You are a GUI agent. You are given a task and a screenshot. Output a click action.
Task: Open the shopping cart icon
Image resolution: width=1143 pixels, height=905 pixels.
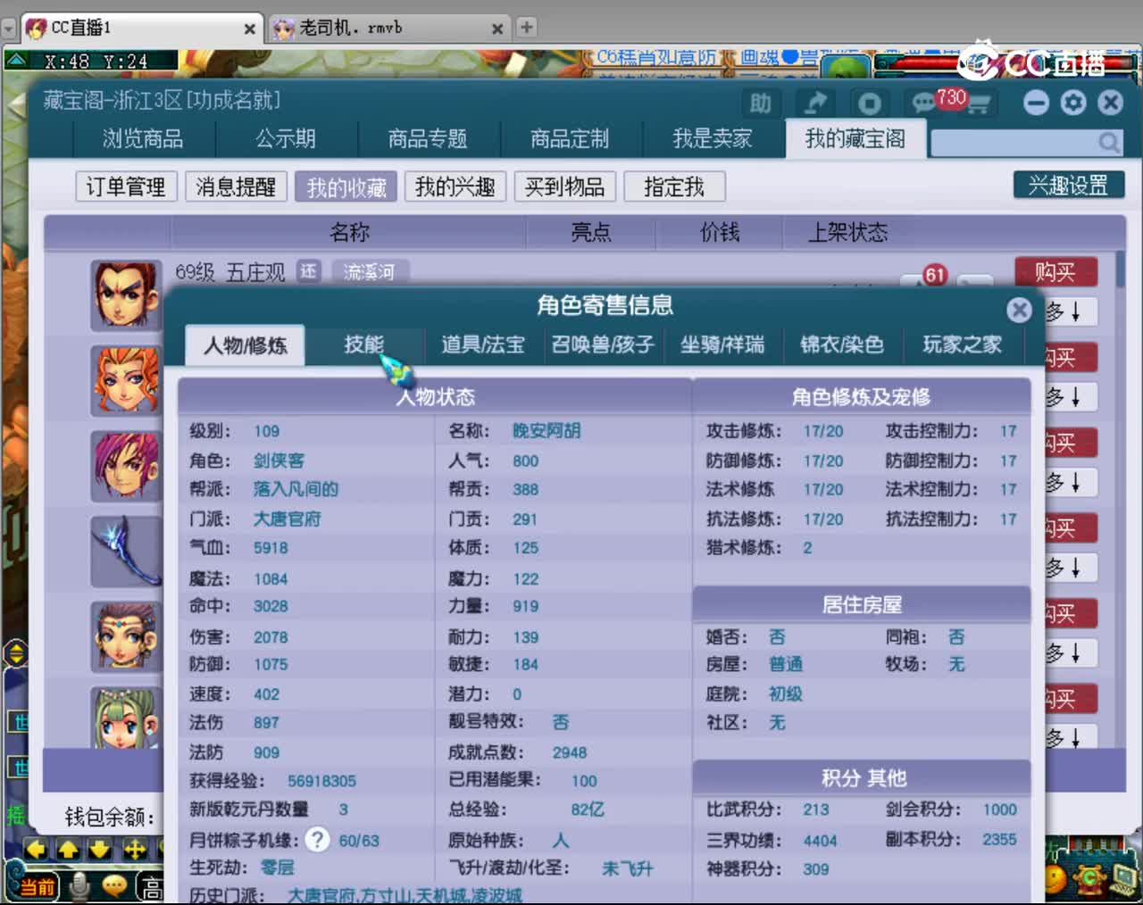click(x=979, y=104)
